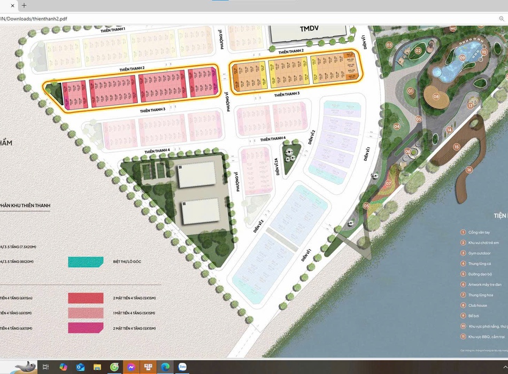The height and width of the screenshot is (374, 508).
Task: Open a new browser tab
Action: (24, 5)
